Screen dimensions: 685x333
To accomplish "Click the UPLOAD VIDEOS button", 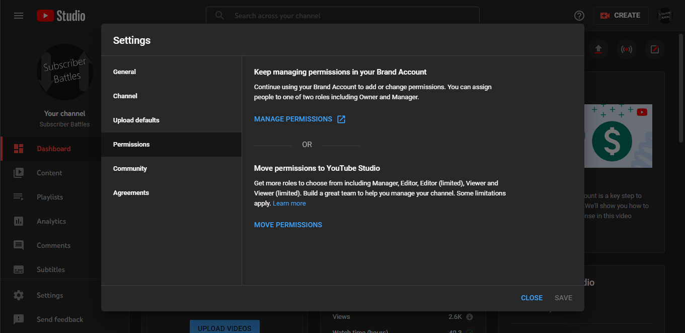I will coord(224,326).
